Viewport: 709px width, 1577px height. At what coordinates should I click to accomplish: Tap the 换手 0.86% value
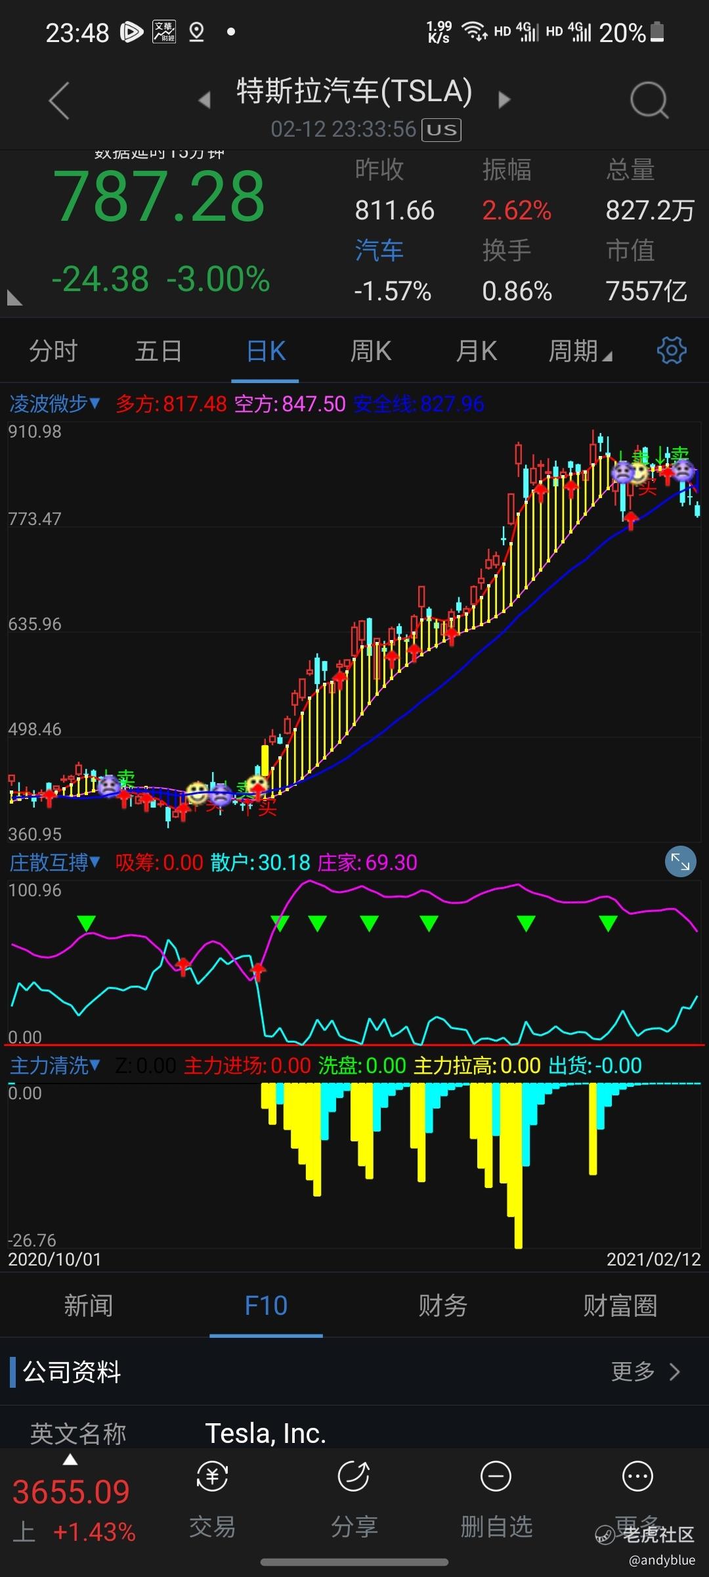tap(517, 290)
